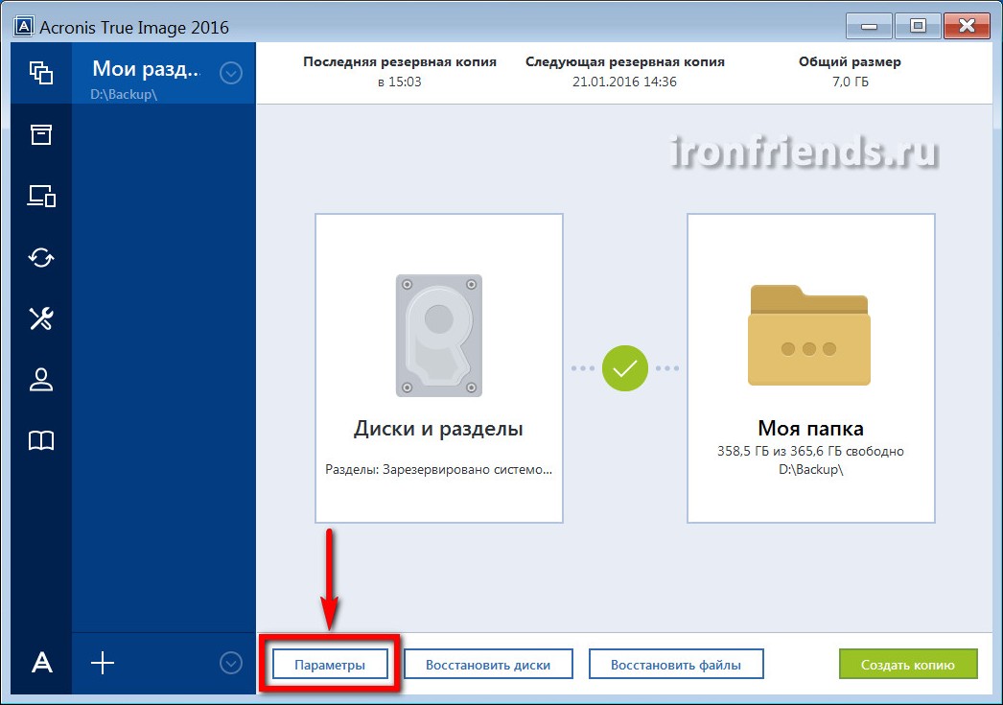Add a new backup with plus icon
Viewport: 1003px width, 705px height.
[102, 663]
